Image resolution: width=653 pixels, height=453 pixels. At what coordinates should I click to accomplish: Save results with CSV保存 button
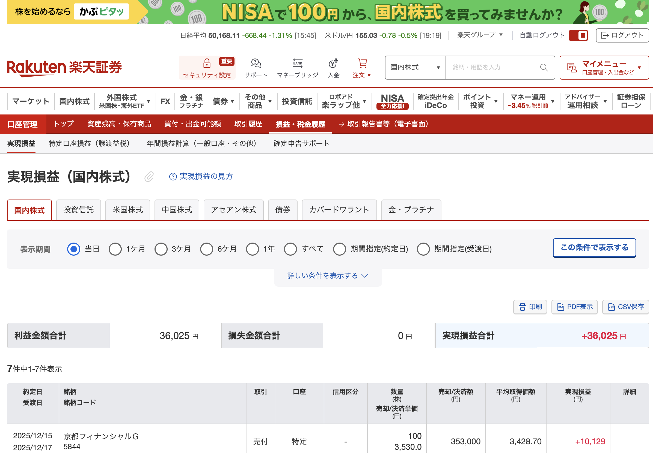point(625,307)
